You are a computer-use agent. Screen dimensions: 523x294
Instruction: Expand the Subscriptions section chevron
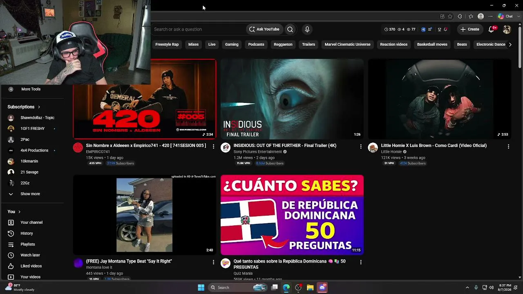39,107
